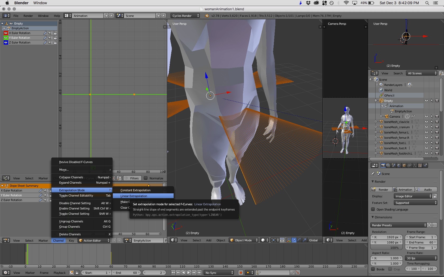Viewport: 444px width, 277px height.
Task: Click the Render Presets selector
Action: (x=398, y=225)
